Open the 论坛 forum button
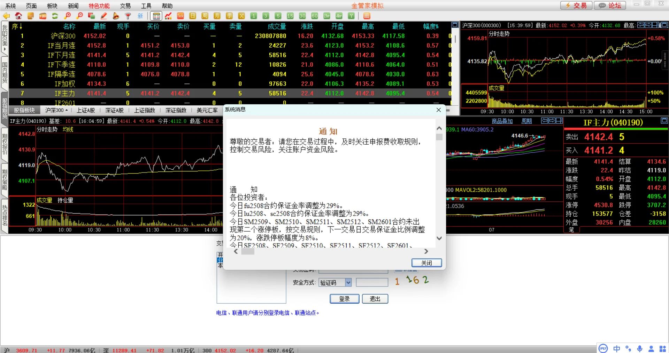This screenshot has width=669, height=353. click(610, 6)
